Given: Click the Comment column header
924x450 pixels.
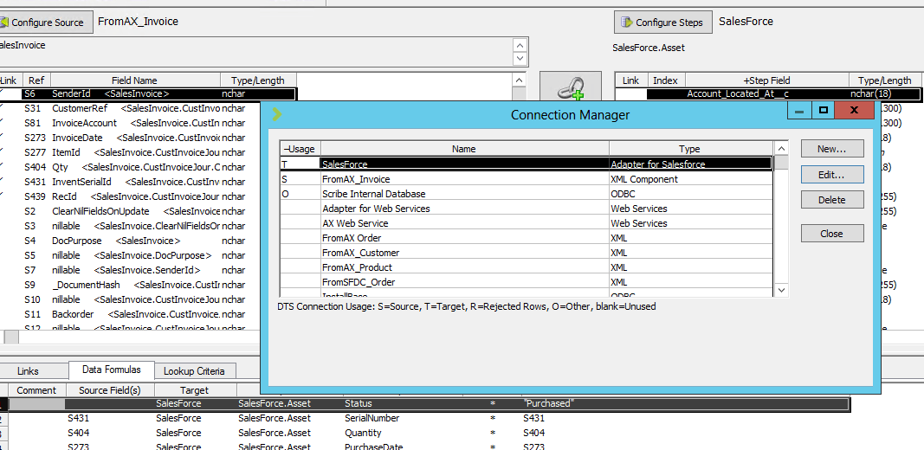Looking at the screenshot, I should point(36,390).
